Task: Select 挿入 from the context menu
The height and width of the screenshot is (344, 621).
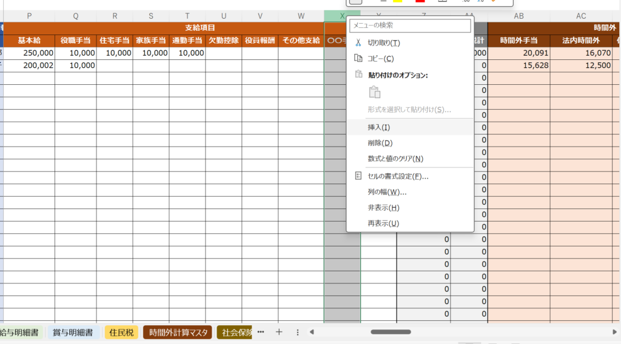Action: coord(379,127)
